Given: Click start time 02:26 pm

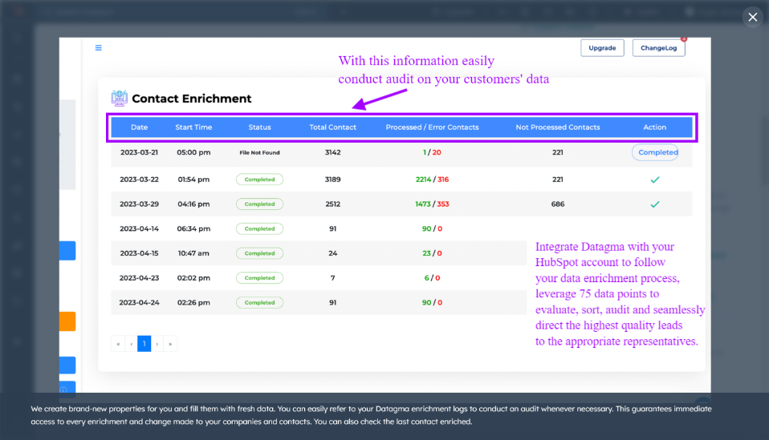Looking at the screenshot, I should click(x=193, y=302).
